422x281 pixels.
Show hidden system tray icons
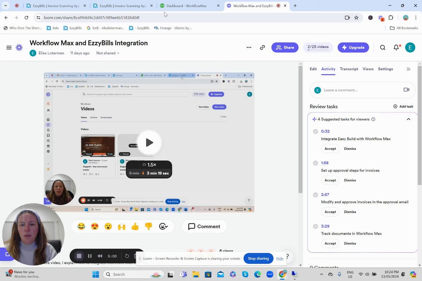click(321, 274)
